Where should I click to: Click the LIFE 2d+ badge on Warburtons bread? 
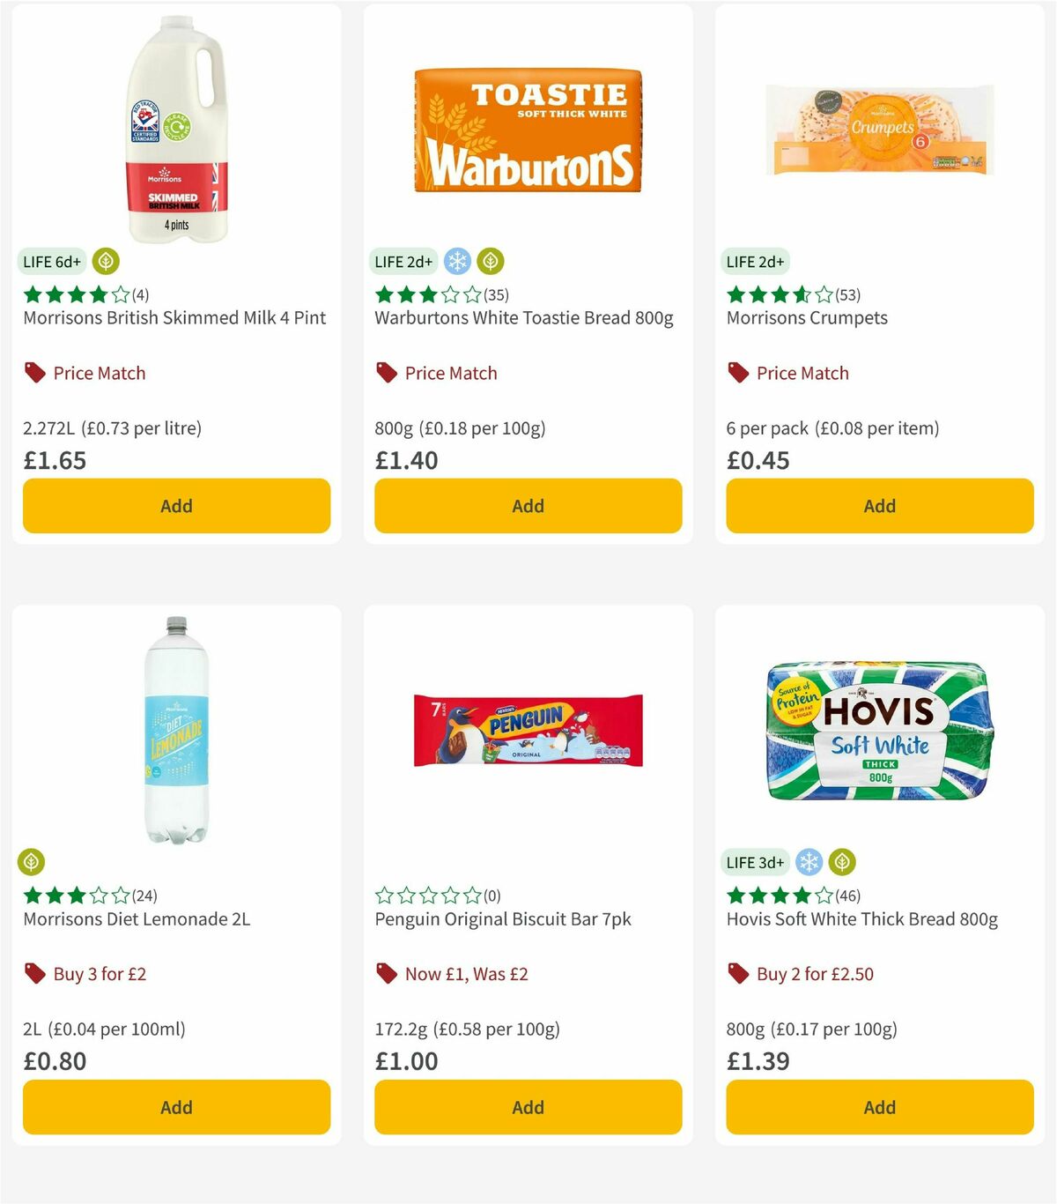(401, 261)
